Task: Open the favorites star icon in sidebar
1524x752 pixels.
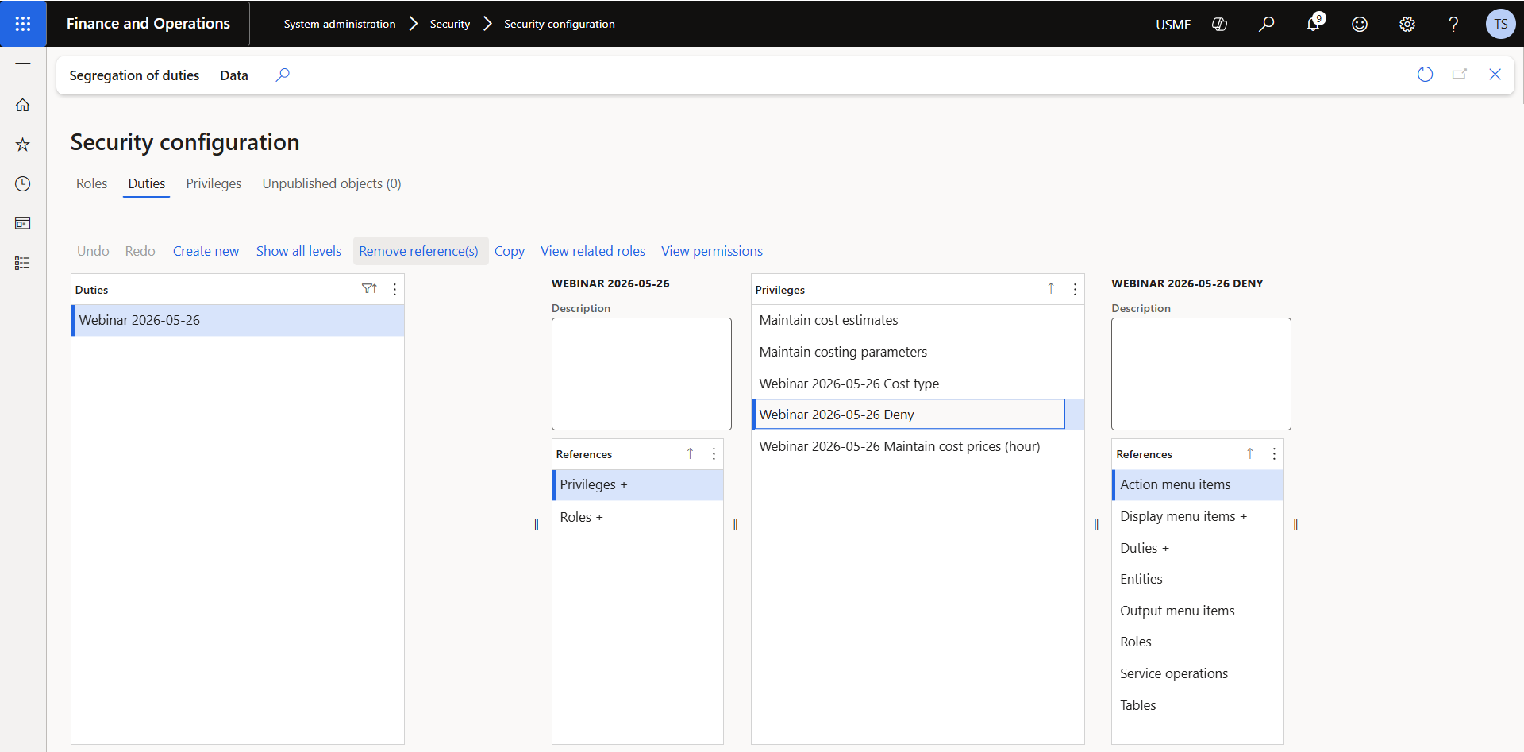Action: 23,145
